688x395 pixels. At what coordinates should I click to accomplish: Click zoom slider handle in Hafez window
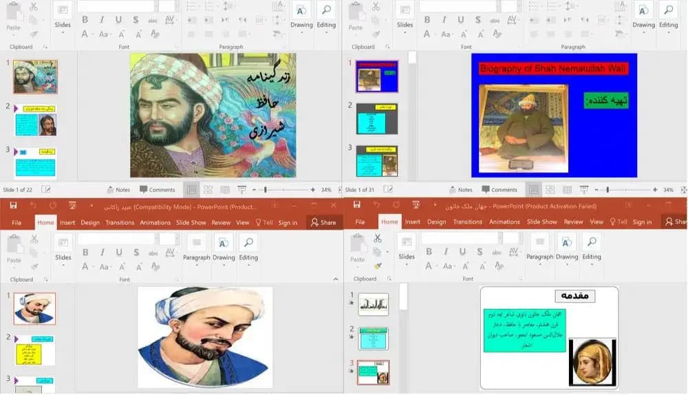pos(266,190)
